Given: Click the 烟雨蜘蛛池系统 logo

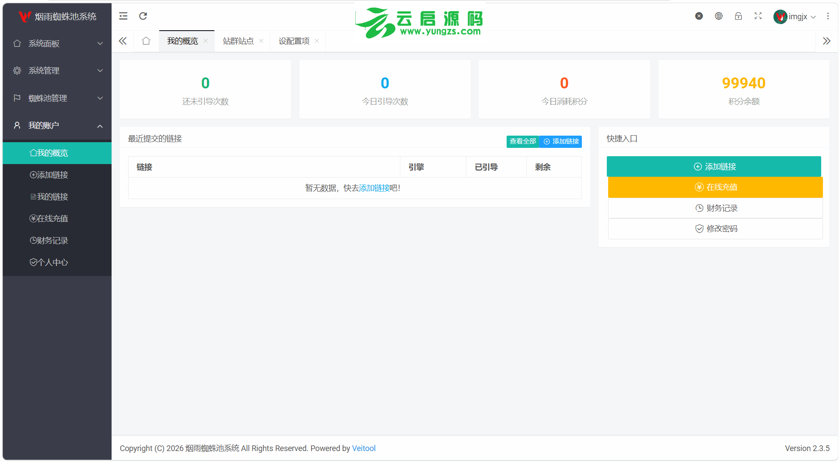Looking at the screenshot, I should (57, 17).
